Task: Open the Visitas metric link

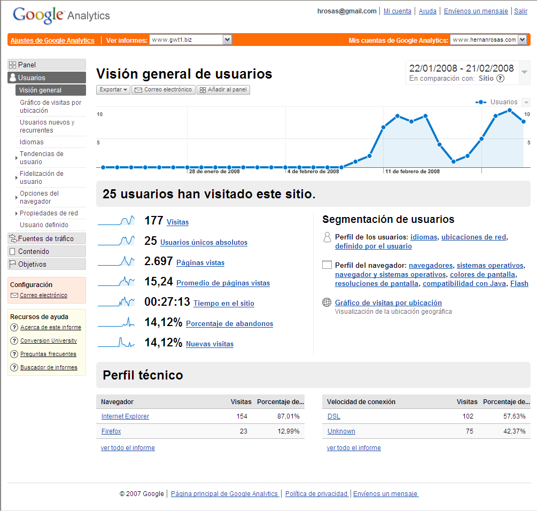Action: tap(177, 222)
